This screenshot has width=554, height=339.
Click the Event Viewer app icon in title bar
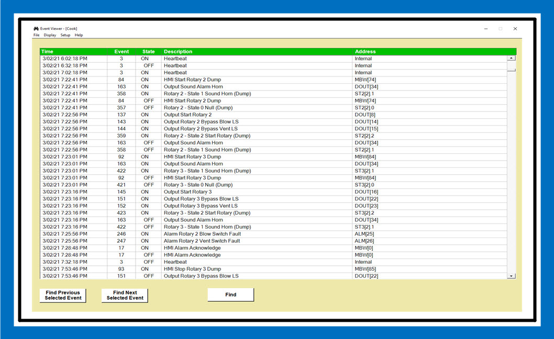[x=36, y=29]
